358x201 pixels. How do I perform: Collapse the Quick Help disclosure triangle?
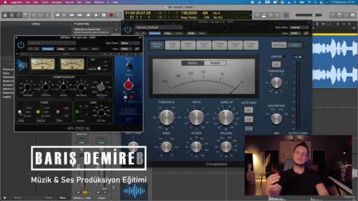click(x=75, y=23)
